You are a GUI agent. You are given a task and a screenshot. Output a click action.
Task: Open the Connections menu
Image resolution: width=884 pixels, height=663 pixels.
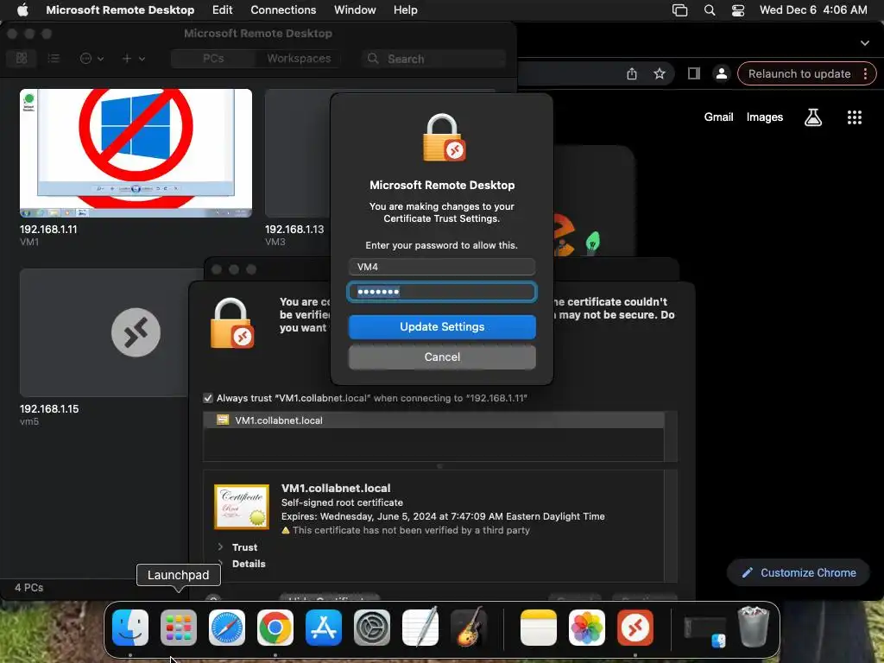click(283, 9)
